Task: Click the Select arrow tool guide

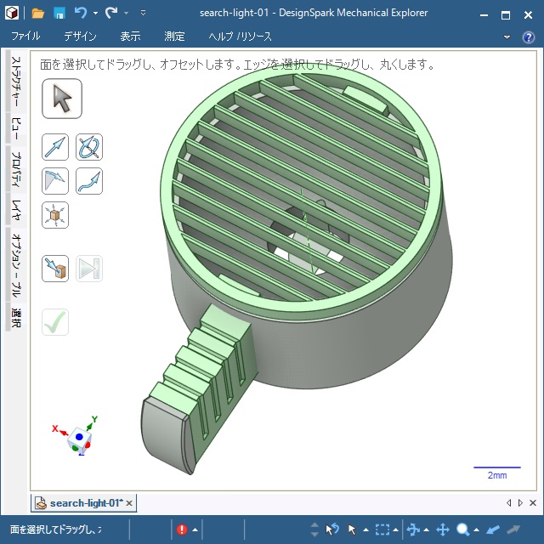Action: [61, 99]
